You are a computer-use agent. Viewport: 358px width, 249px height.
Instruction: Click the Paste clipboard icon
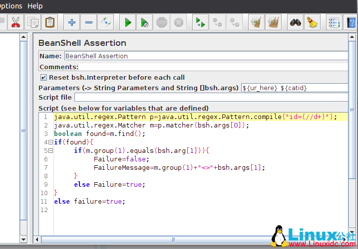50,22
